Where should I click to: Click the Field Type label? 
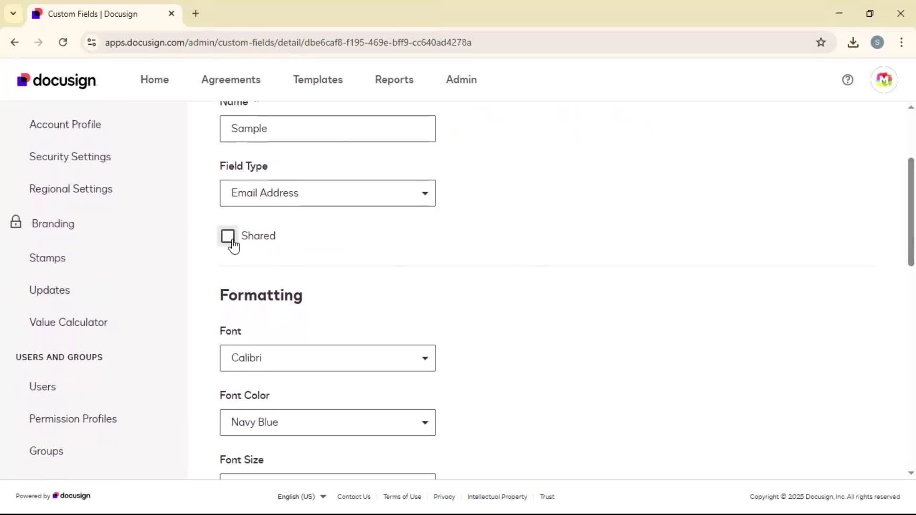(244, 166)
